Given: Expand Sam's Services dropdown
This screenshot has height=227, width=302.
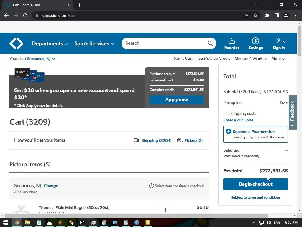Looking at the screenshot, I should [94, 43].
